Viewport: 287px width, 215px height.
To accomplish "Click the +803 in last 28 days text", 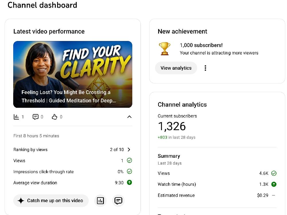I will (177, 137).
